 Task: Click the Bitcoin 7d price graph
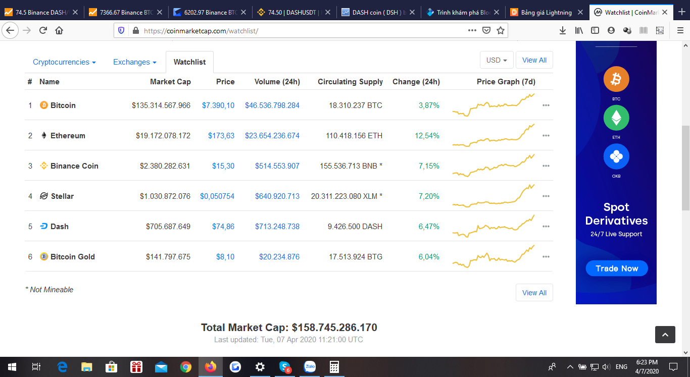[494, 104]
